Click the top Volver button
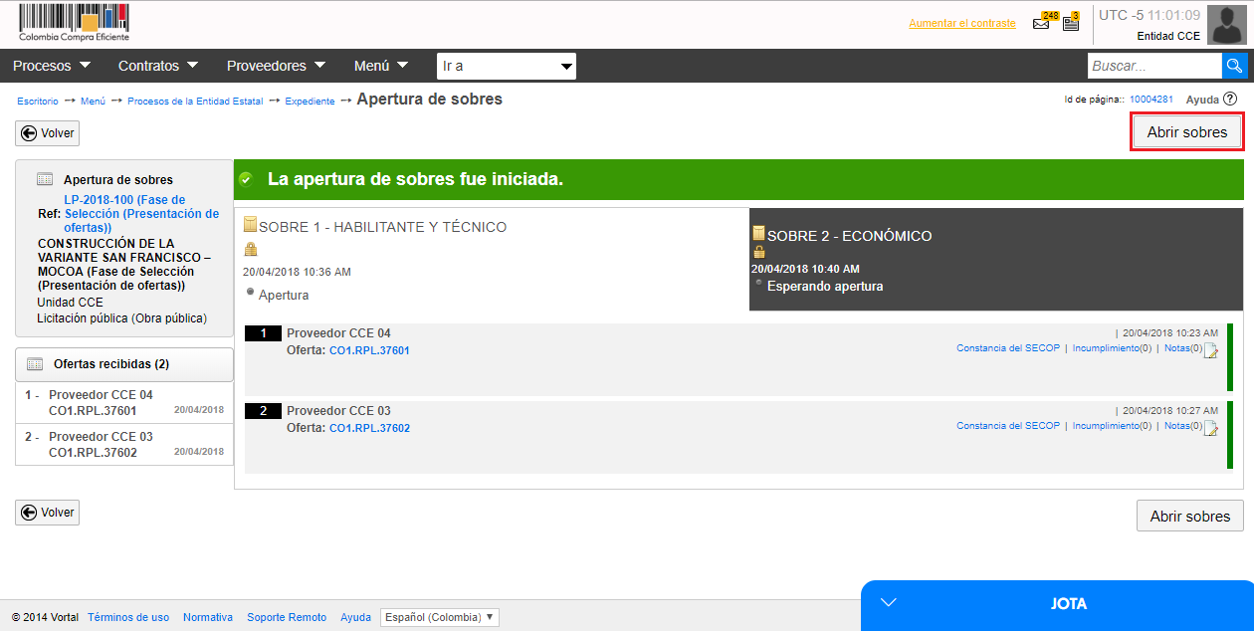This screenshot has width=1254, height=631. point(47,133)
